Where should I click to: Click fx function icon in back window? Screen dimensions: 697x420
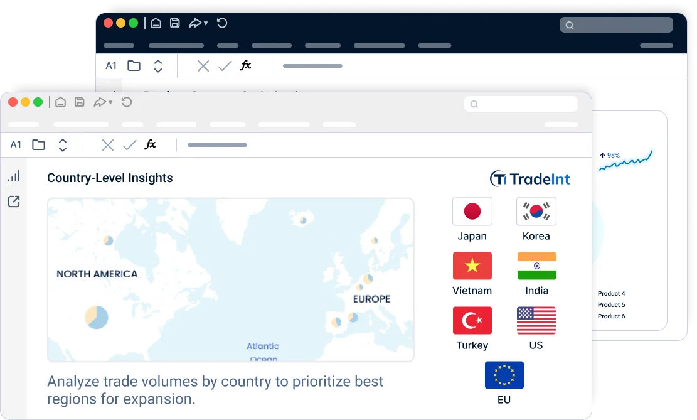(245, 65)
